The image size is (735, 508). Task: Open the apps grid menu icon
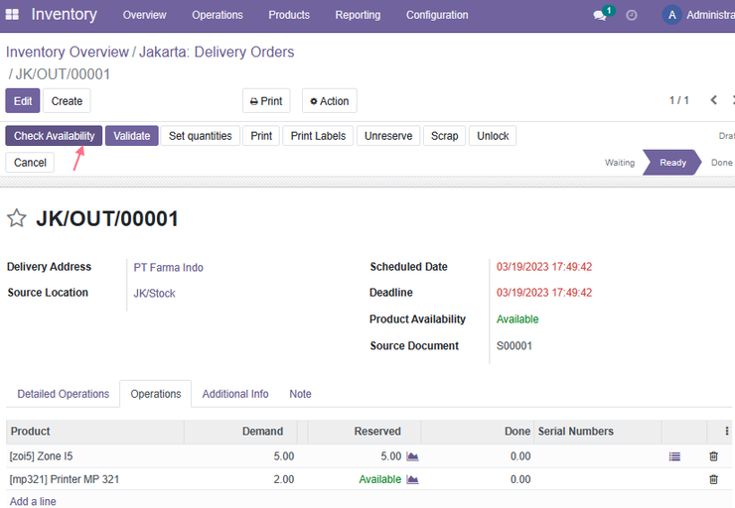(x=12, y=15)
